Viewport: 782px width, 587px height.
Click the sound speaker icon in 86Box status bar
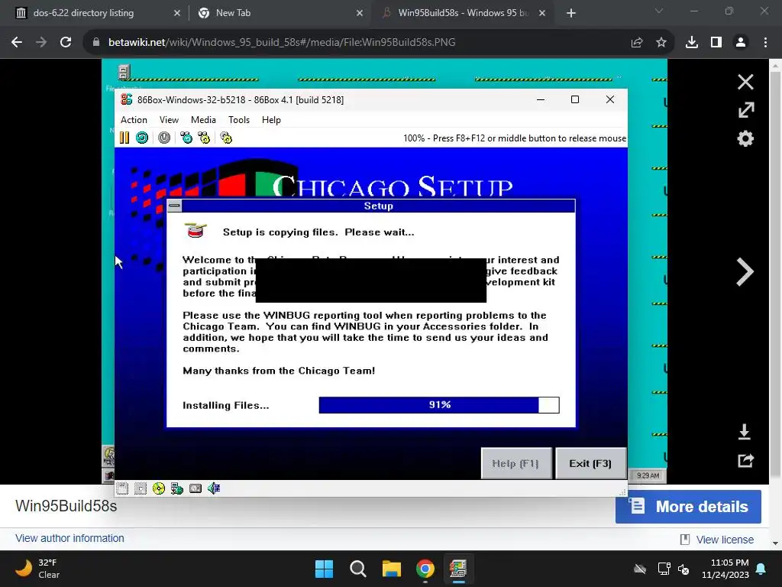214,488
